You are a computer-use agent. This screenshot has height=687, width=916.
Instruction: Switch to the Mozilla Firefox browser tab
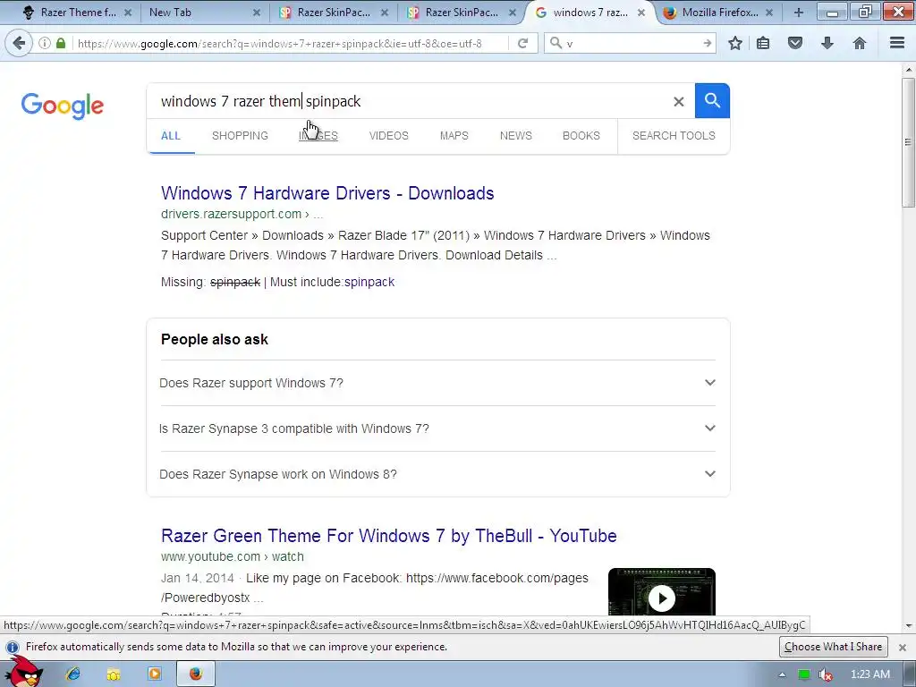click(720, 13)
